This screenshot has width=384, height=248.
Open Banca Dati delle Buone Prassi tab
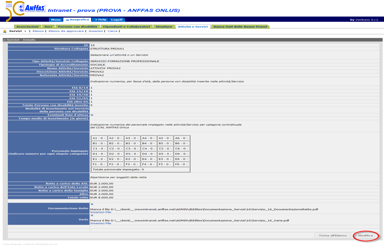coord(240,27)
